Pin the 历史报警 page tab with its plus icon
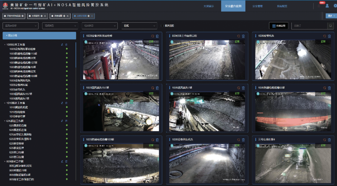Image resolution: width=337 pixels, height=186 pixels. [x=64, y=16]
